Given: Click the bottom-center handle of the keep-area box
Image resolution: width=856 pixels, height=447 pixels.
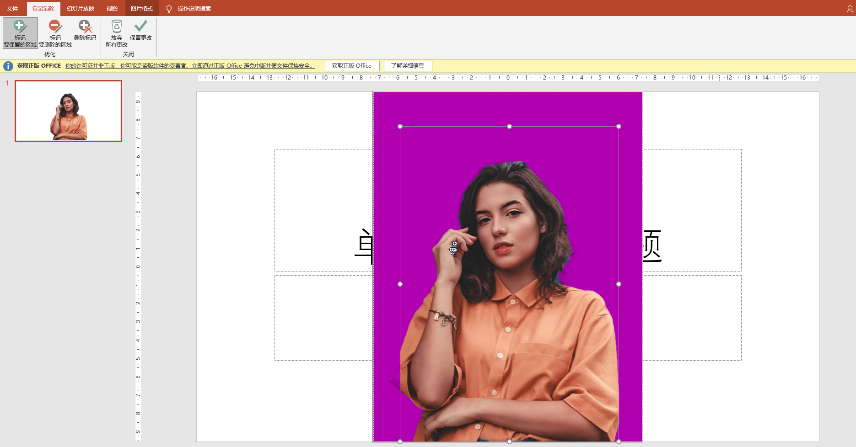Looking at the screenshot, I should [509, 442].
